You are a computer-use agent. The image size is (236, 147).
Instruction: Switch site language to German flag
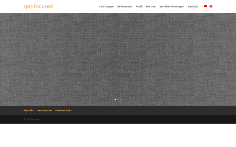pos(205,6)
